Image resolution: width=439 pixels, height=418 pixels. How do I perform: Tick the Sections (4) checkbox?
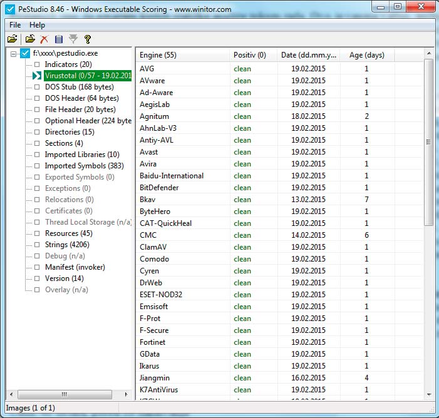pos(37,143)
